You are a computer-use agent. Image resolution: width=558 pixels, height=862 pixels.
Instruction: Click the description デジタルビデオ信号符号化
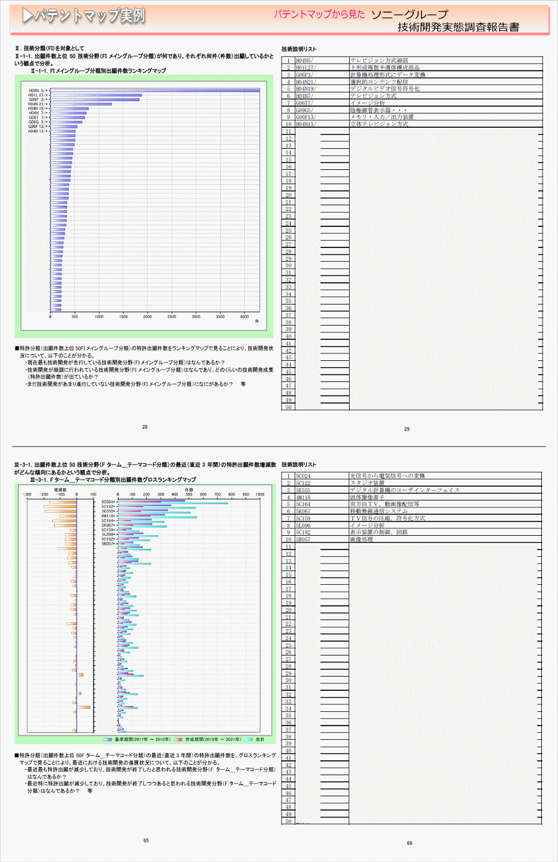385,89
